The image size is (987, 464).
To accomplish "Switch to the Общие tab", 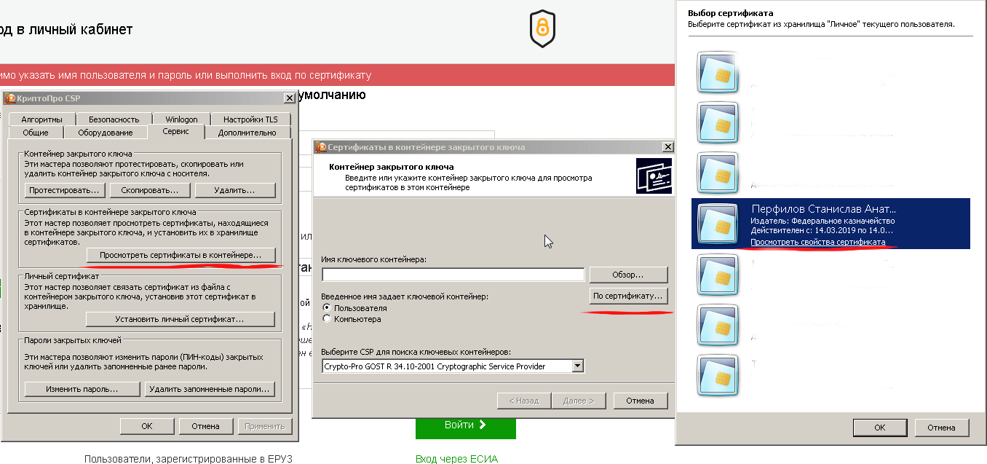I will pyautogui.click(x=36, y=133).
